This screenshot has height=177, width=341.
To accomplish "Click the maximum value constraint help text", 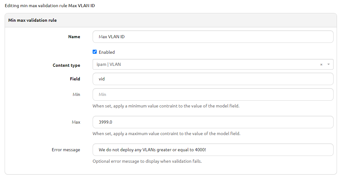I will pyautogui.click(x=166, y=134).
